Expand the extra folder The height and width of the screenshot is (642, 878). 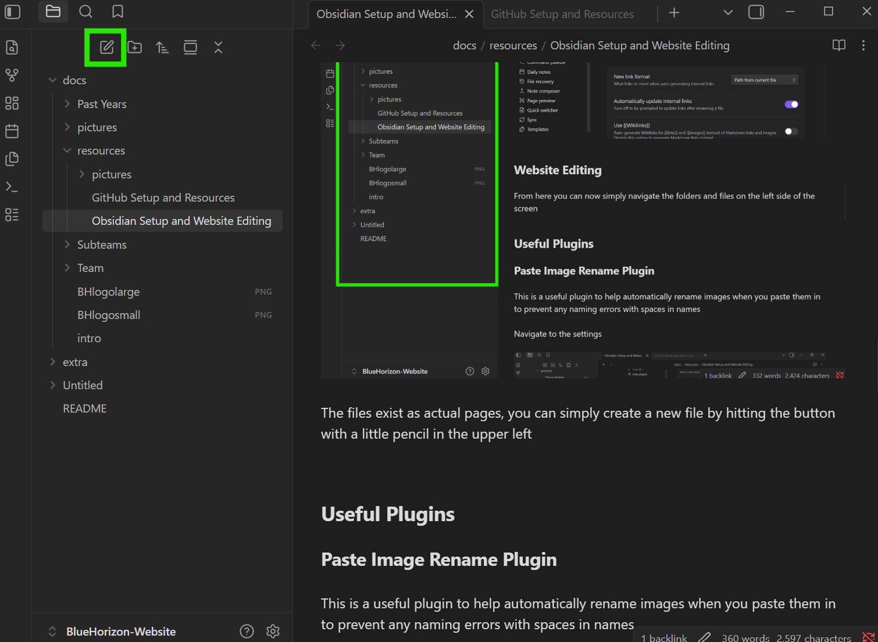(52, 362)
